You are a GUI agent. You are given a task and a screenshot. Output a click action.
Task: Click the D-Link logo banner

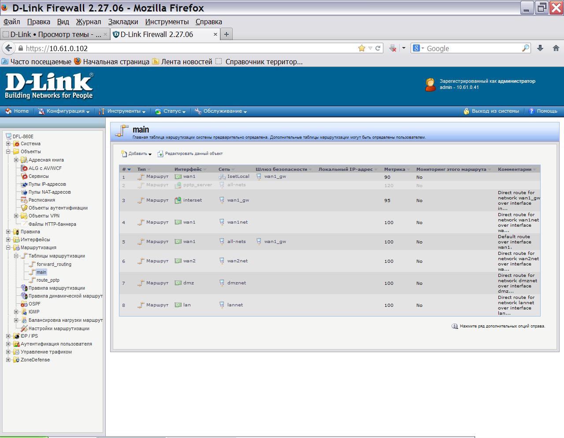49,86
